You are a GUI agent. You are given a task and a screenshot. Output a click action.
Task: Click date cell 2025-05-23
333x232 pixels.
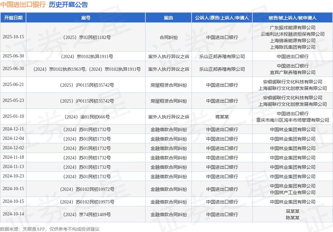coord(13,101)
